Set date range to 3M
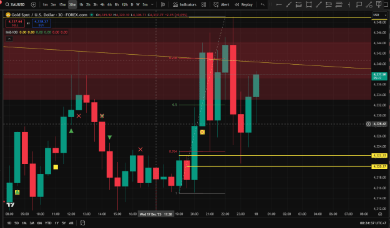The height and width of the screenshot is (228, 390). tap(32, 223)
